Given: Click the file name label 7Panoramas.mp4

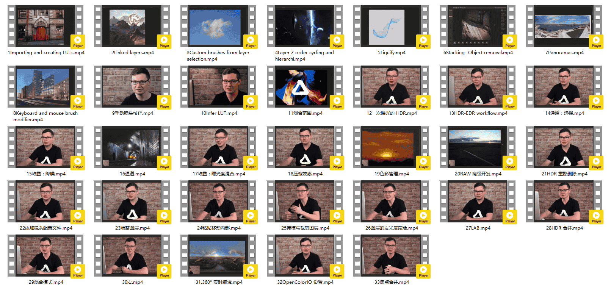Looking at the screenshot, I should pyautogui.click(x=564, y=53).
